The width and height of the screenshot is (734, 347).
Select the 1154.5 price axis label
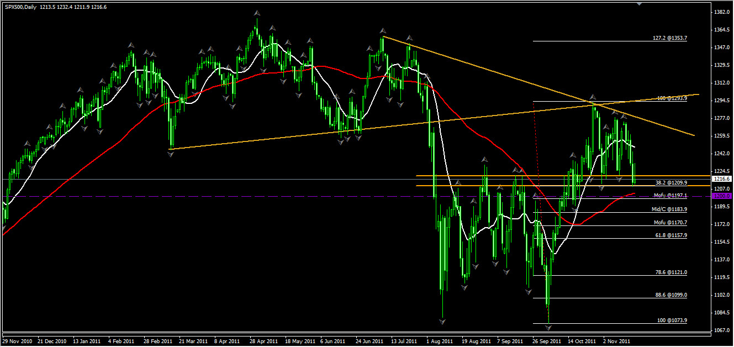722,242
